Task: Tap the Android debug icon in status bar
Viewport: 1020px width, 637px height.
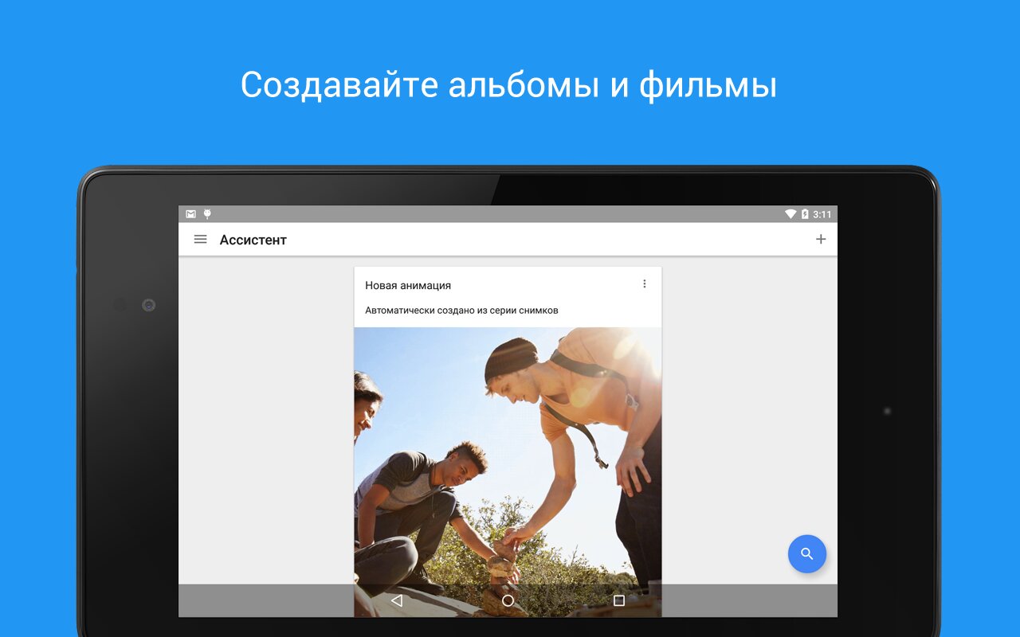Action: pos(208,214)
